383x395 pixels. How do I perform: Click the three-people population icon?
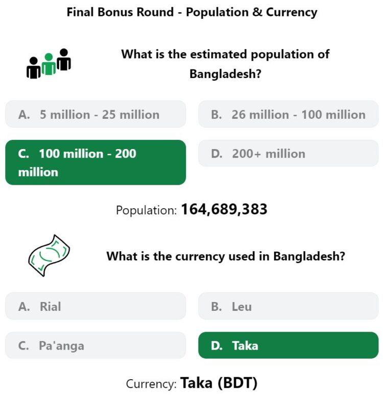[x=49, y=63]
